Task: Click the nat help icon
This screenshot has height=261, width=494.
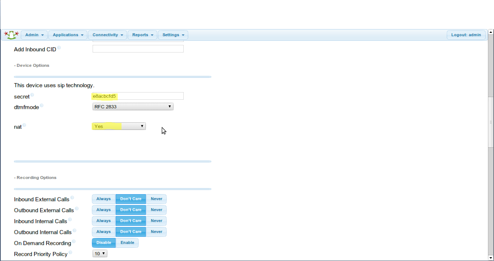Action: (x=24, y=125)
